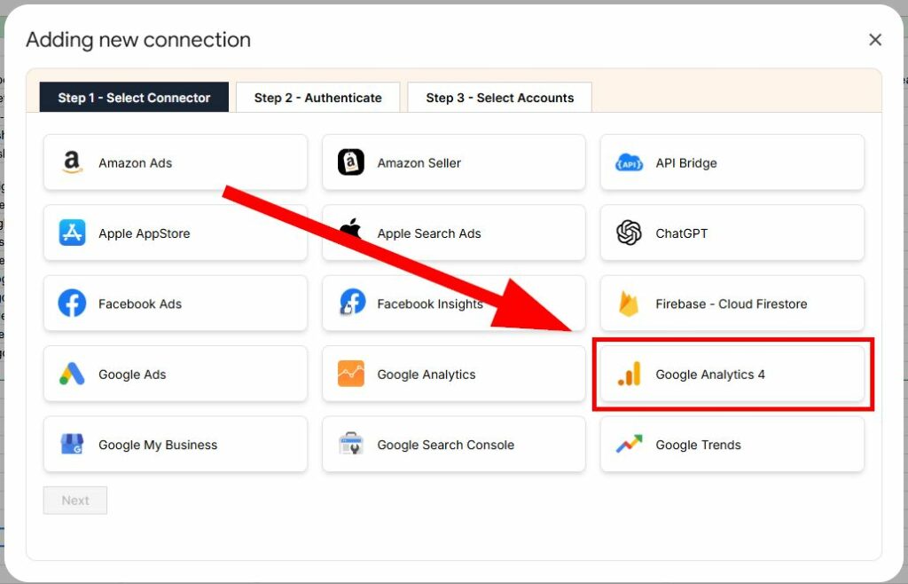Click the Google Analytics 4 bar icon
The height and width of the screenshot is (584, 908).
[629, 374]
